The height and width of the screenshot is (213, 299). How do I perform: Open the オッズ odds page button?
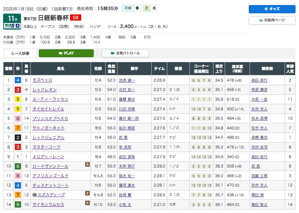pos(272,9)
